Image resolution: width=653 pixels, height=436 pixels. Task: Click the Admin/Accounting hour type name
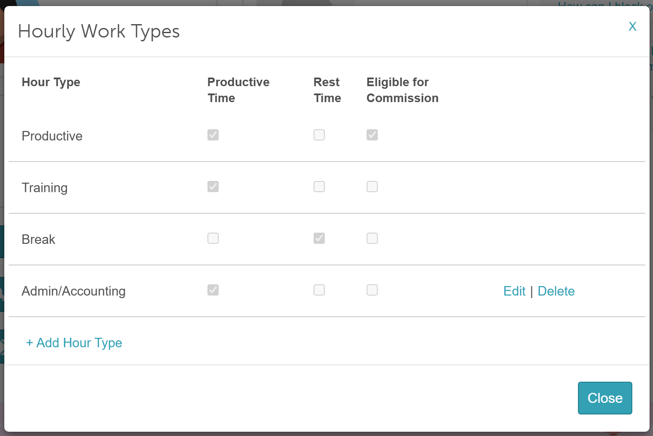coord(73,291)
